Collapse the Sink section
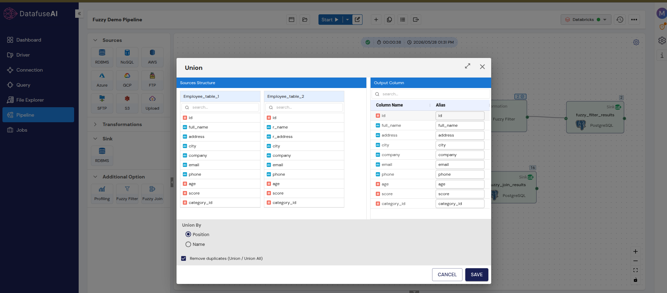Screen dimensions: 667x293 coord(95,139)
